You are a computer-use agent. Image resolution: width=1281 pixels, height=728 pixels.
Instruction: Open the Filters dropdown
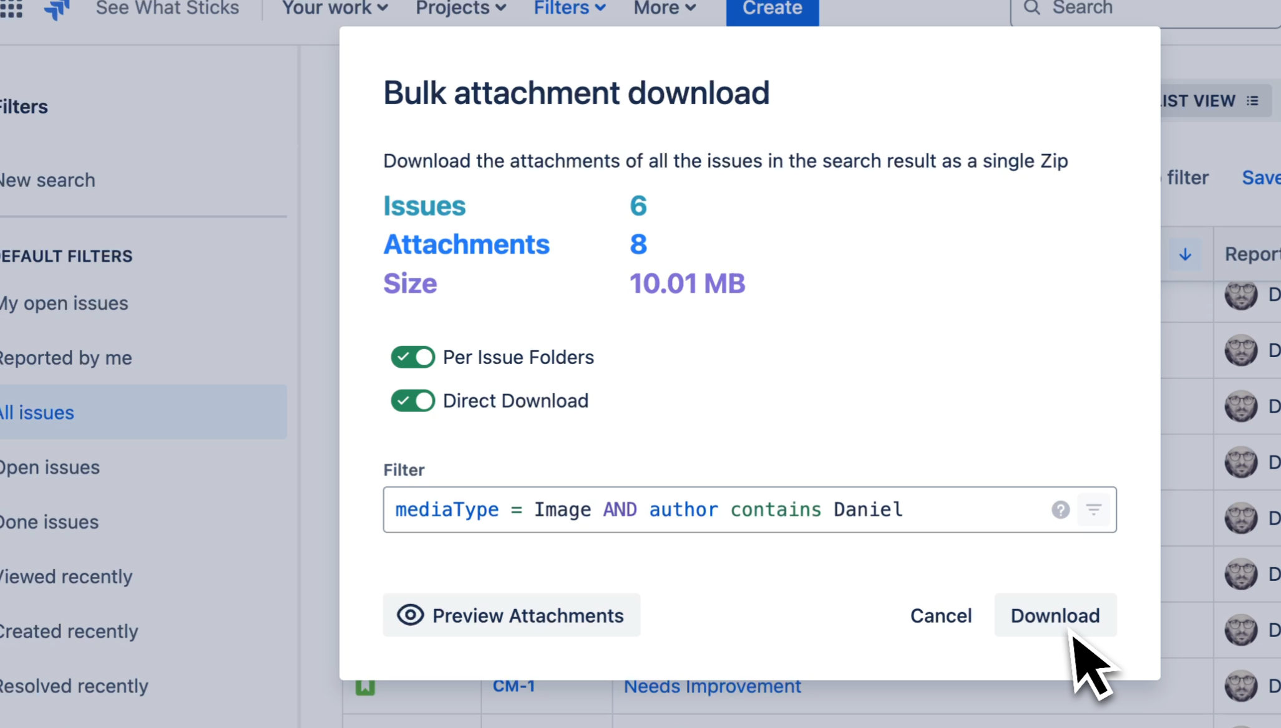pyautogui.click(x=568, y=8)
